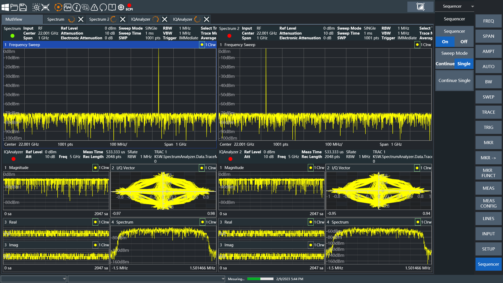This screenshot has width=503, height=283.
Task: Open the first IQAnalyzer tab
Action: pyautogui.click(x=141, y=19)
